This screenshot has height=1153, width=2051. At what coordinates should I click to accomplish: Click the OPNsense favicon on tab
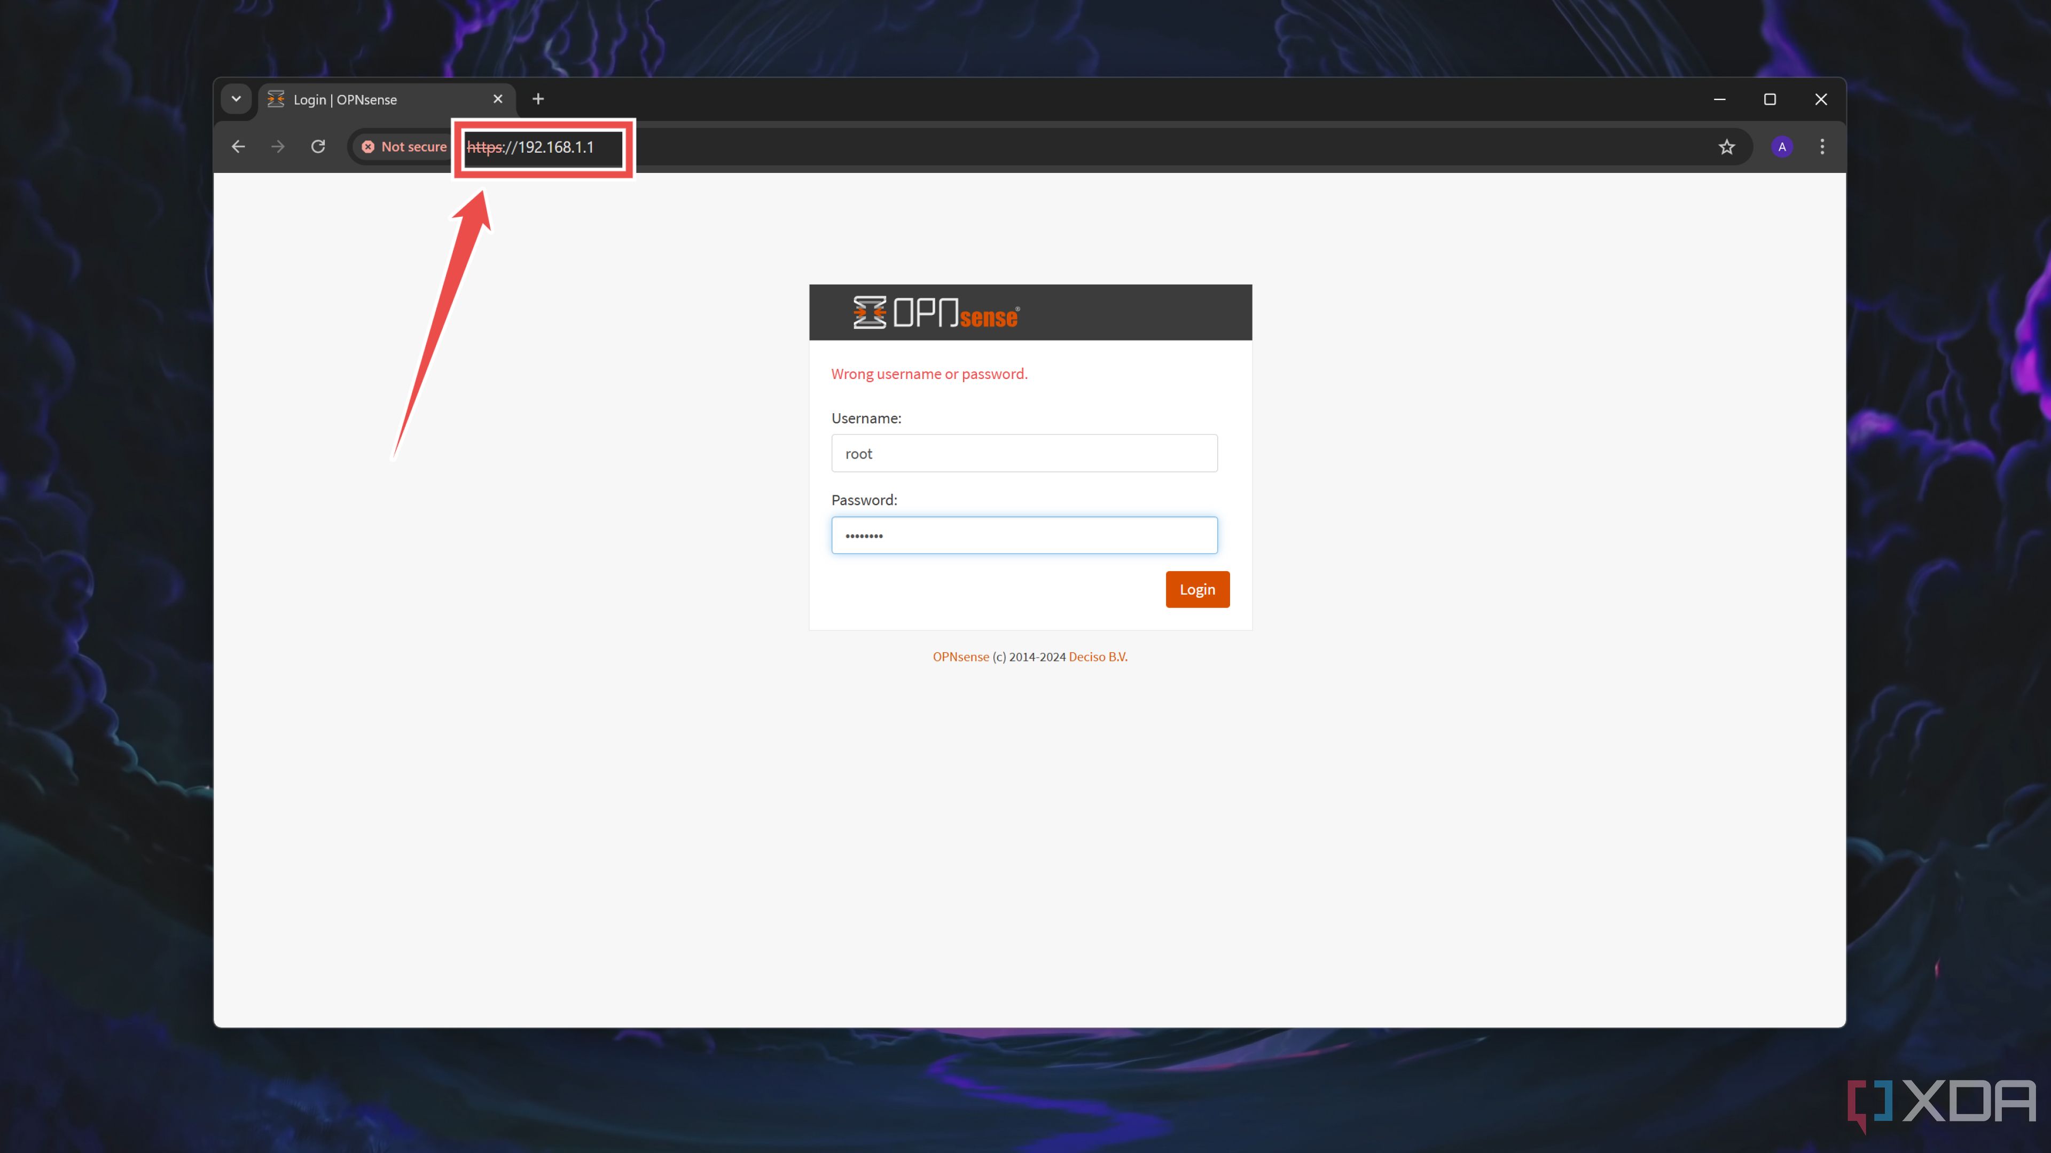click(276, 99)
